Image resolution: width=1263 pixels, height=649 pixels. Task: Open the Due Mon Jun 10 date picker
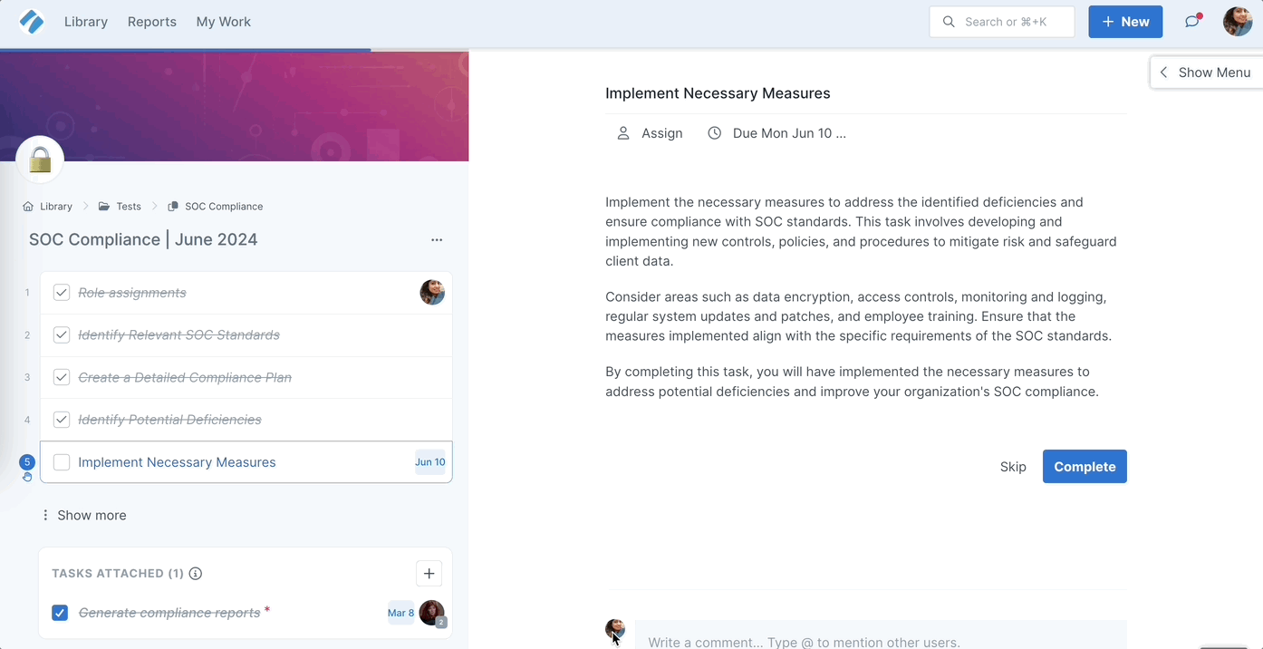pyautogui.click(x=789, y=133)
